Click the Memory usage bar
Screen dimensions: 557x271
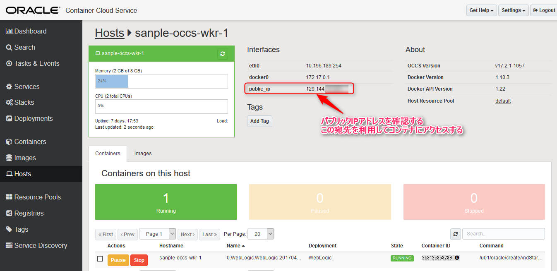coord(161,81)
